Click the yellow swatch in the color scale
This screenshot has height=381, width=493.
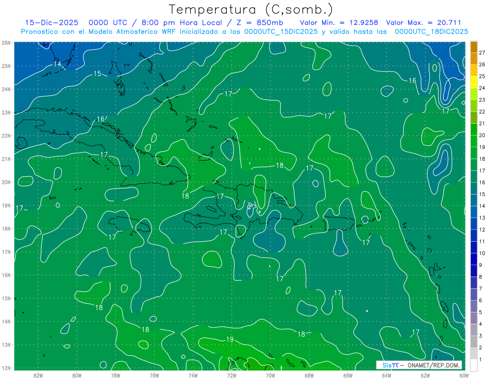[x=474, y=82]
